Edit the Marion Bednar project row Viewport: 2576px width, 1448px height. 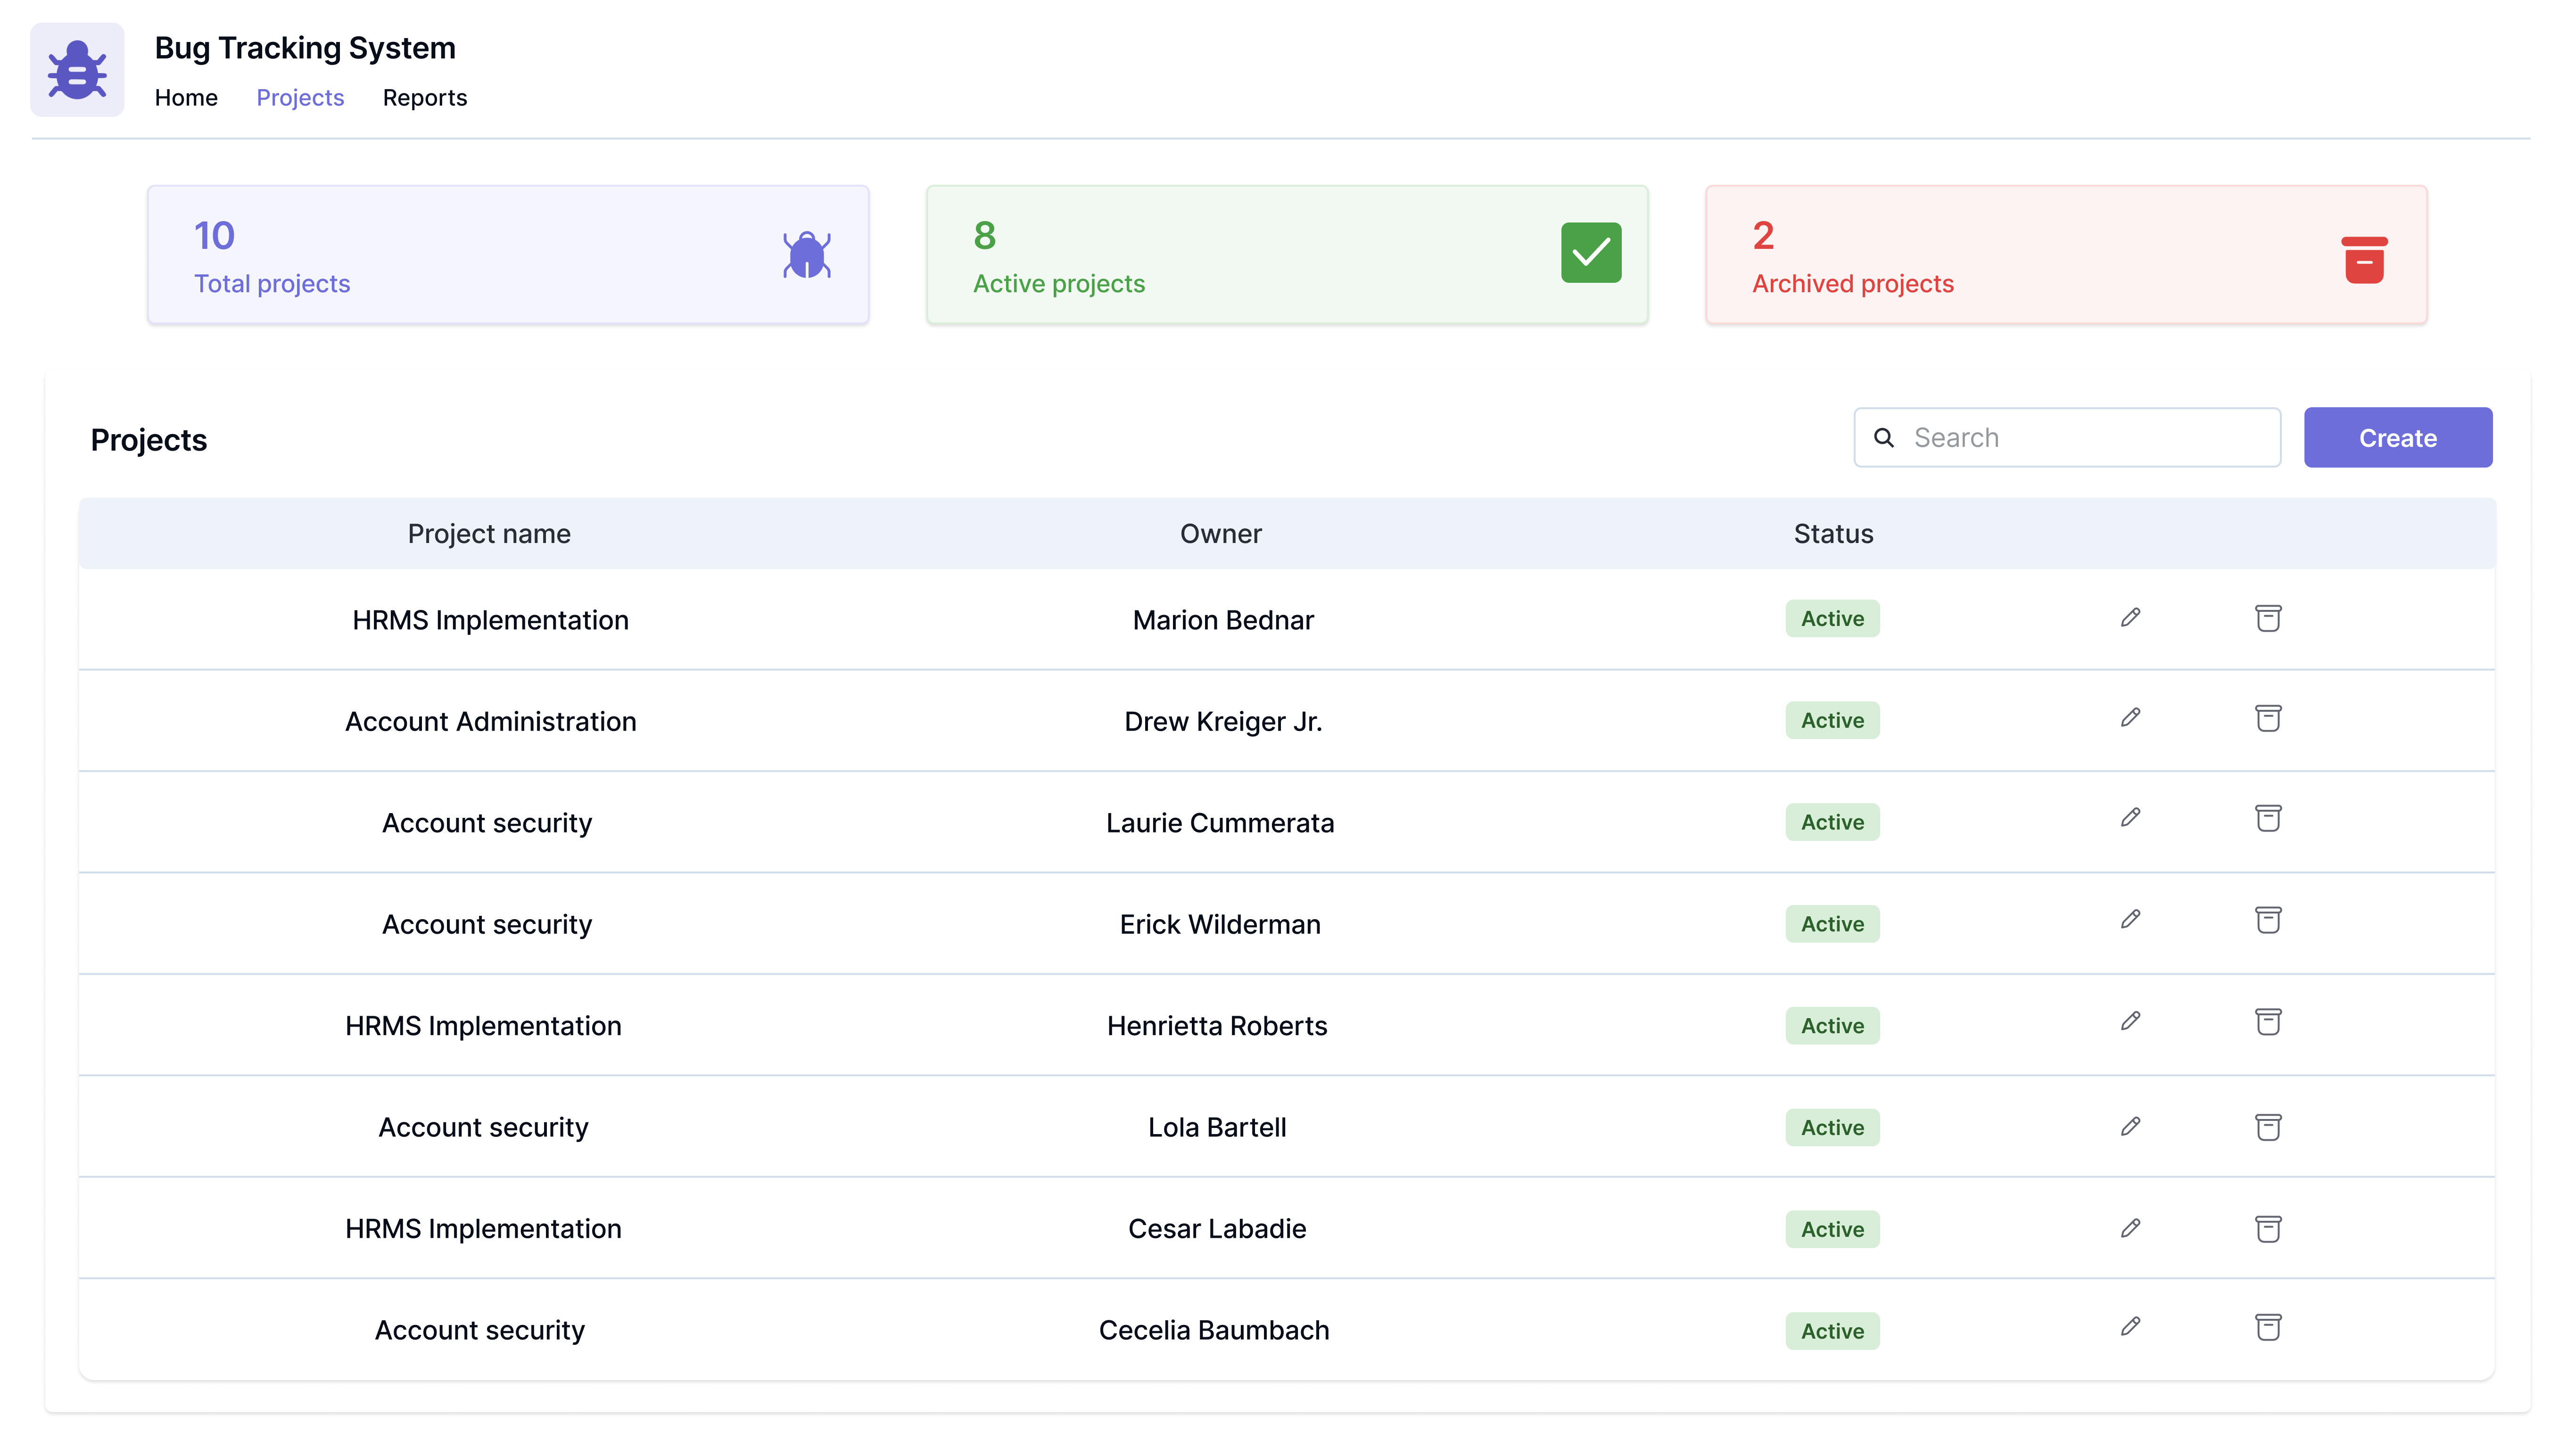tap(2130, 618)
